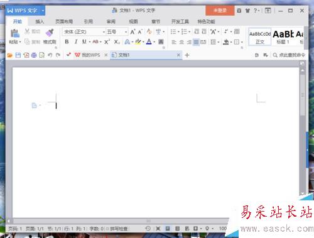Align text left

174,42
